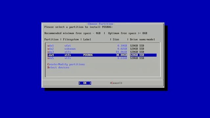Click the POSROG label in sda4 row
The width and height of the screenshot is (210, 118).
pos(88,55)
